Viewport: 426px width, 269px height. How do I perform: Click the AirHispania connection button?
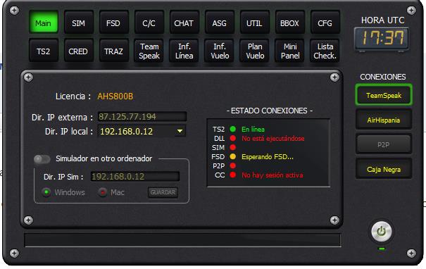(384, 120)
